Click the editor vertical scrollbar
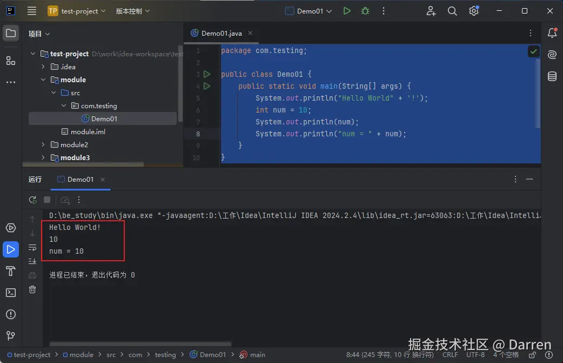 point(538,94)
